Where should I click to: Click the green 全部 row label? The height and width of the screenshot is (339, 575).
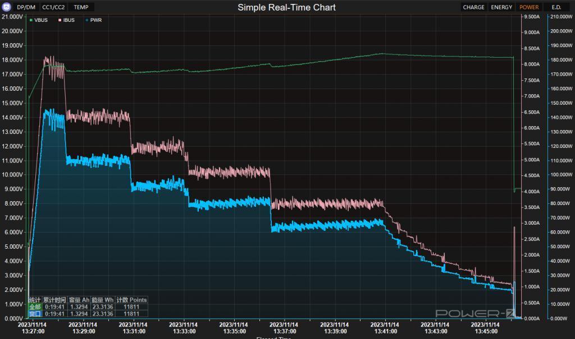click(x=35, y=307)
